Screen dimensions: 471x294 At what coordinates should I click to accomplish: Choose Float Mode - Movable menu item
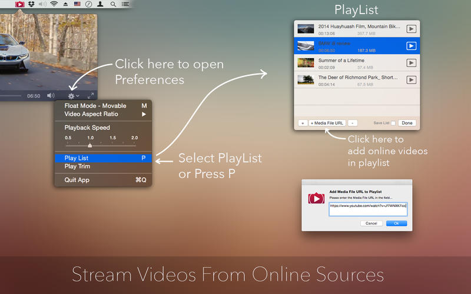104,106
